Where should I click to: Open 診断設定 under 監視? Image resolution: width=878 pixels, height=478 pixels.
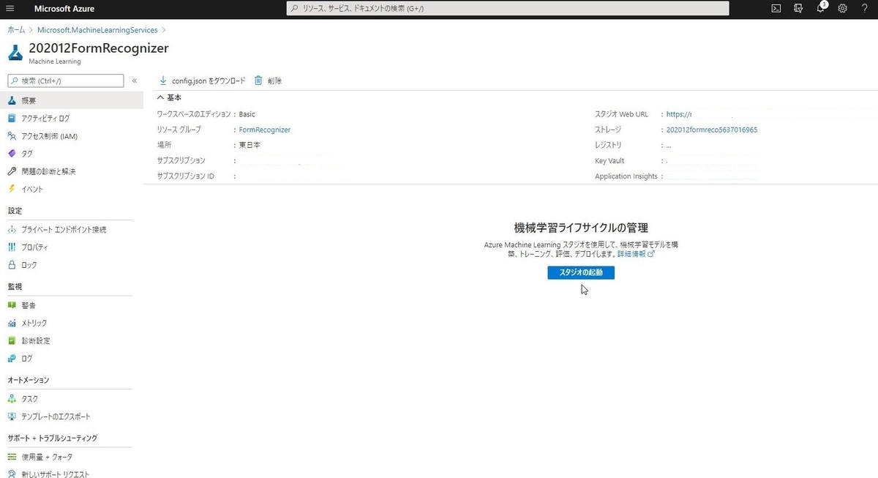point(35,340)
